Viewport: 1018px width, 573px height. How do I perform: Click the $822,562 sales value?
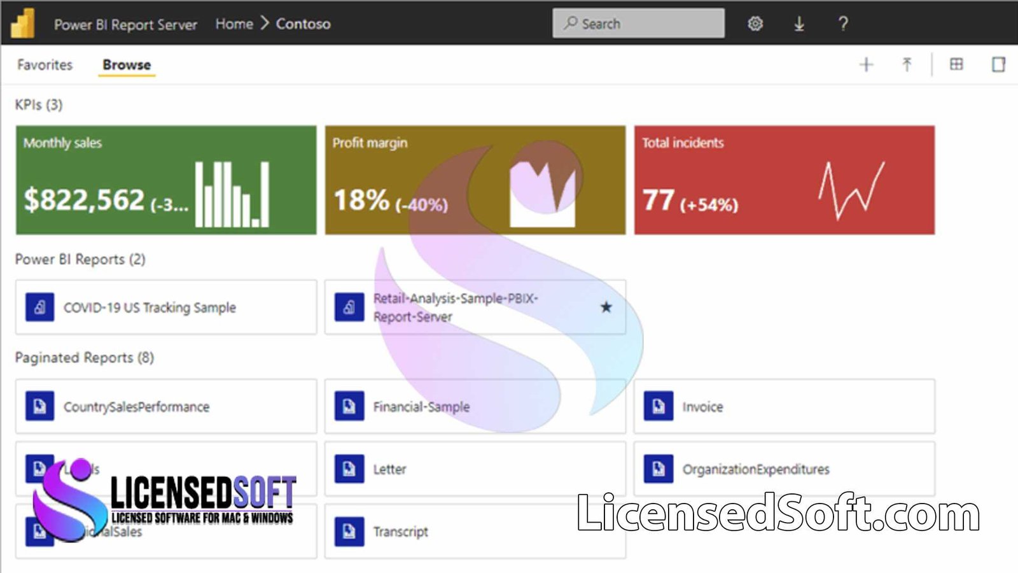[x=84, y=200]
